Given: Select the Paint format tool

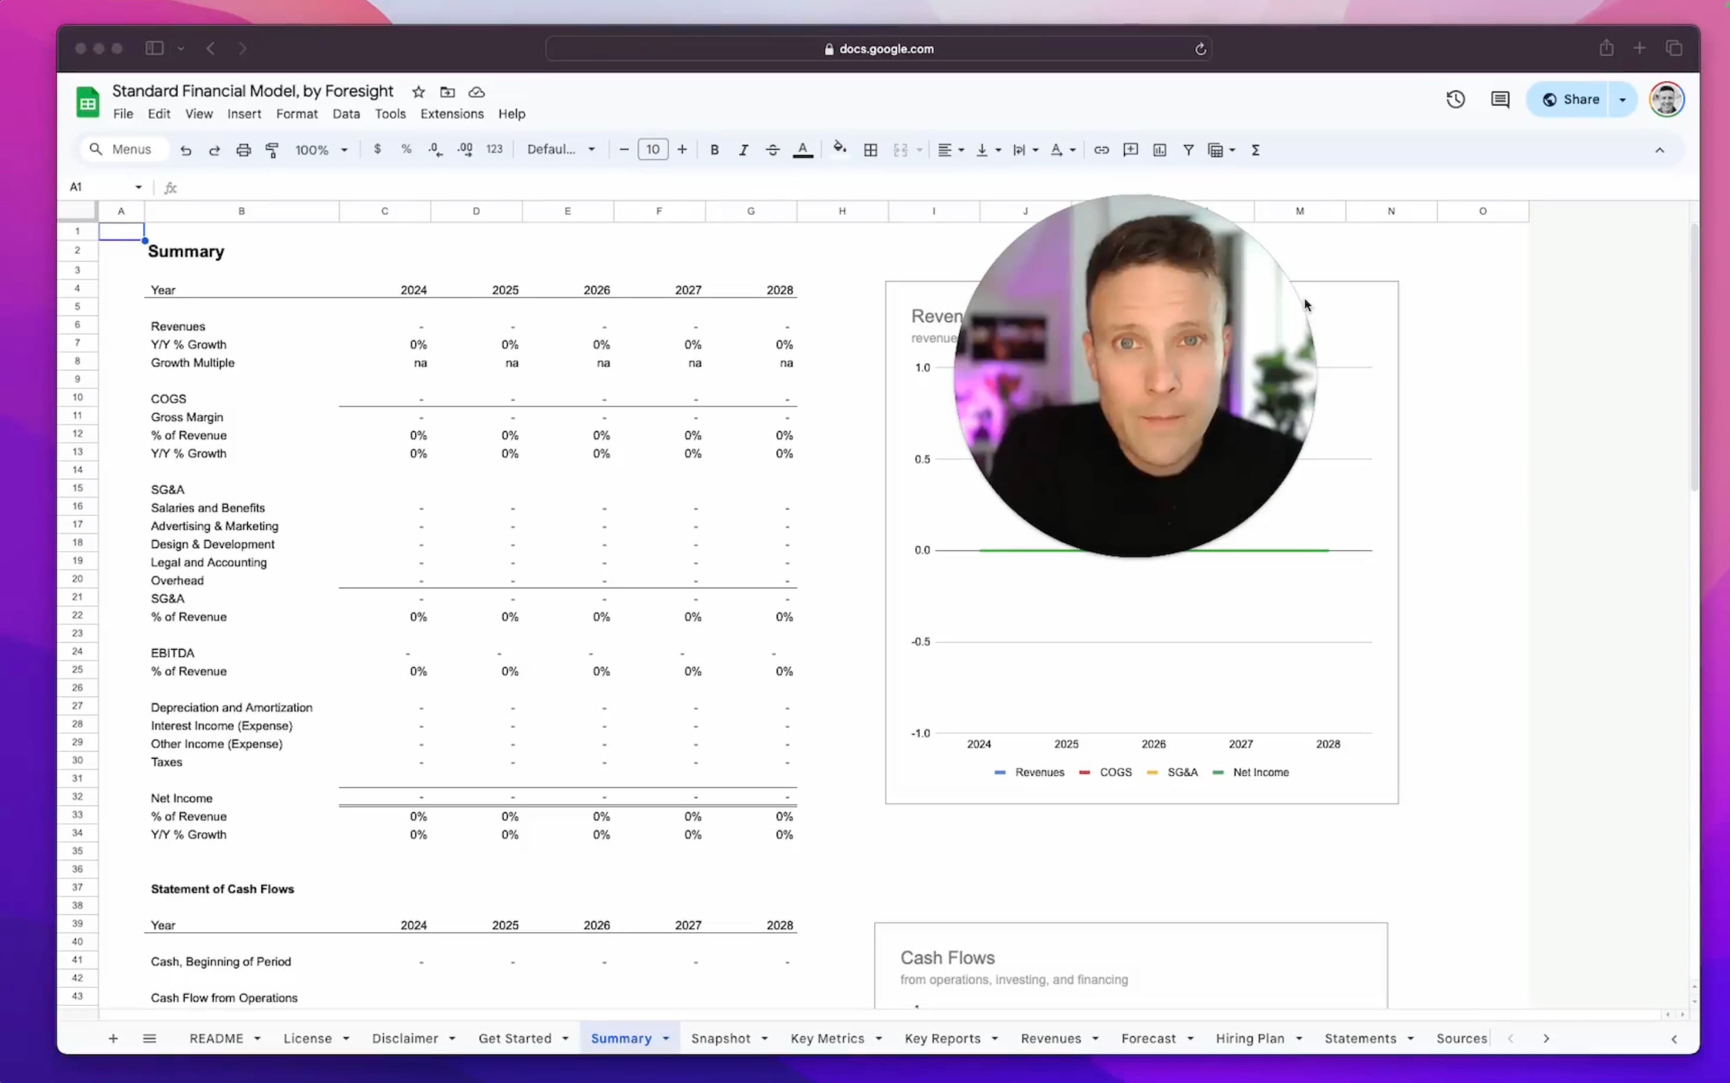Looking at the screenshot, I should coord(272,150).
